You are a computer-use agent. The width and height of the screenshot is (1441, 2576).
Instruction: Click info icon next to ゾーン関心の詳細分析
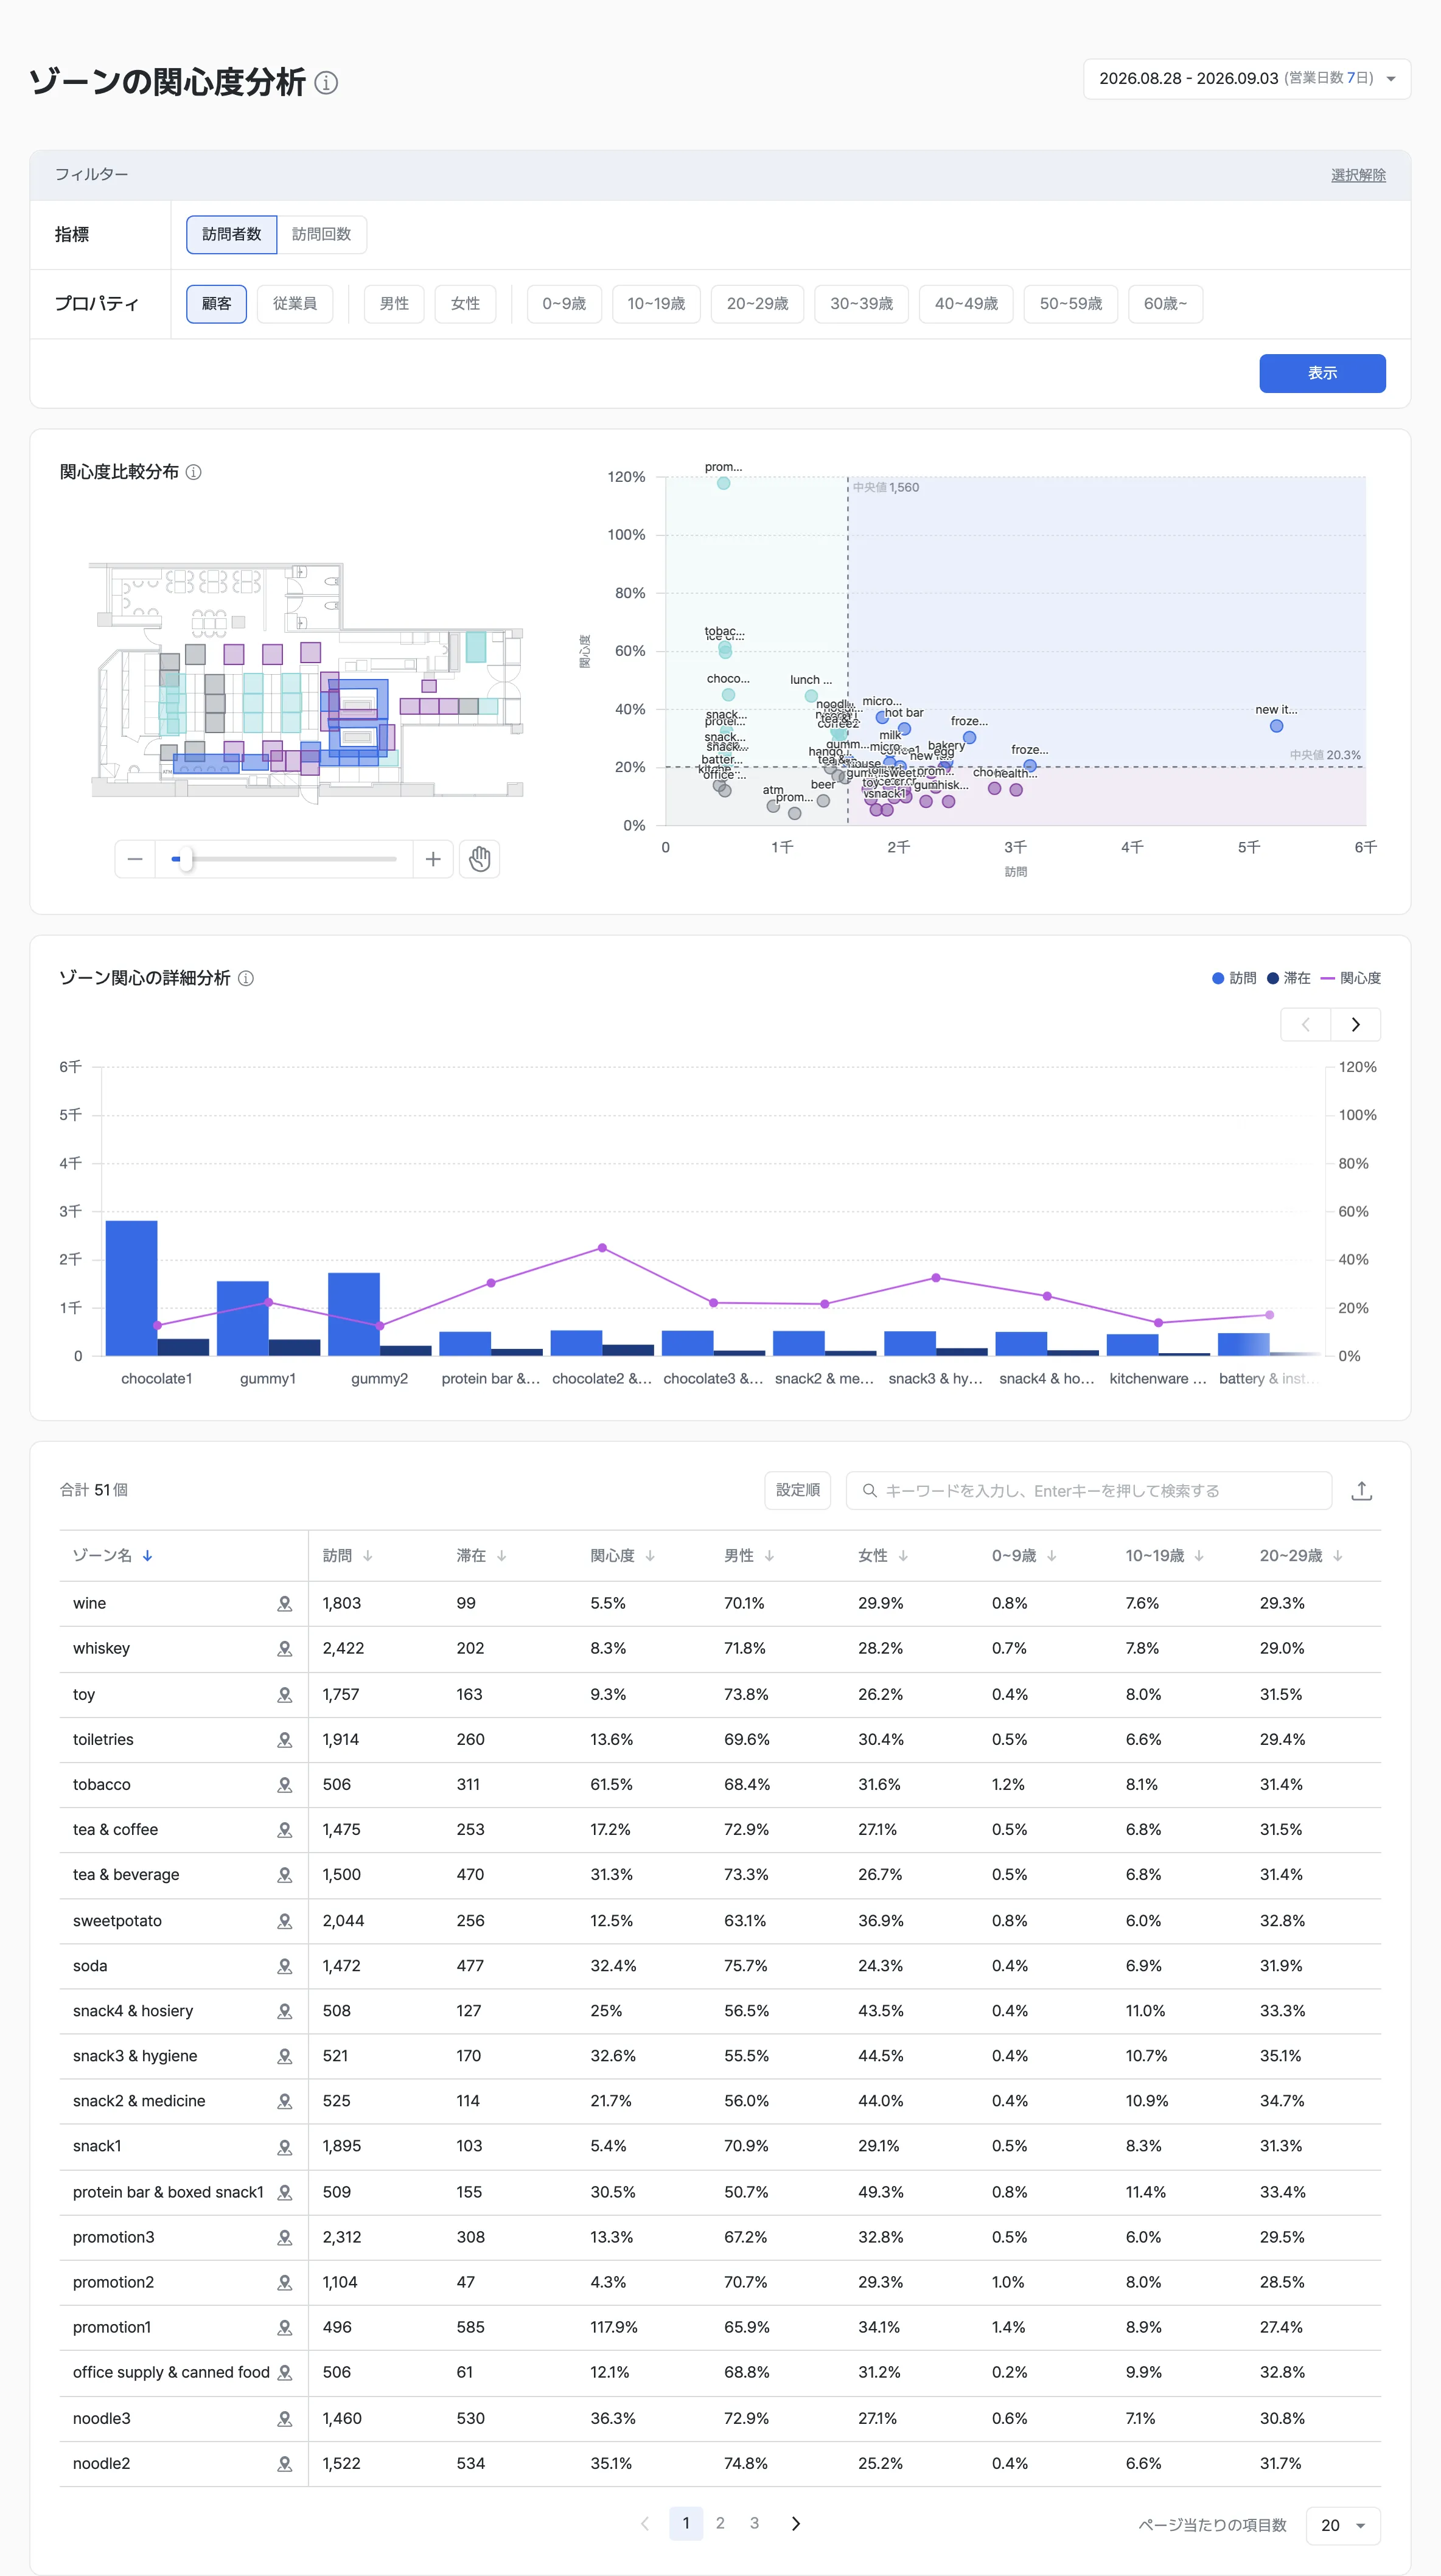(246, 978)
